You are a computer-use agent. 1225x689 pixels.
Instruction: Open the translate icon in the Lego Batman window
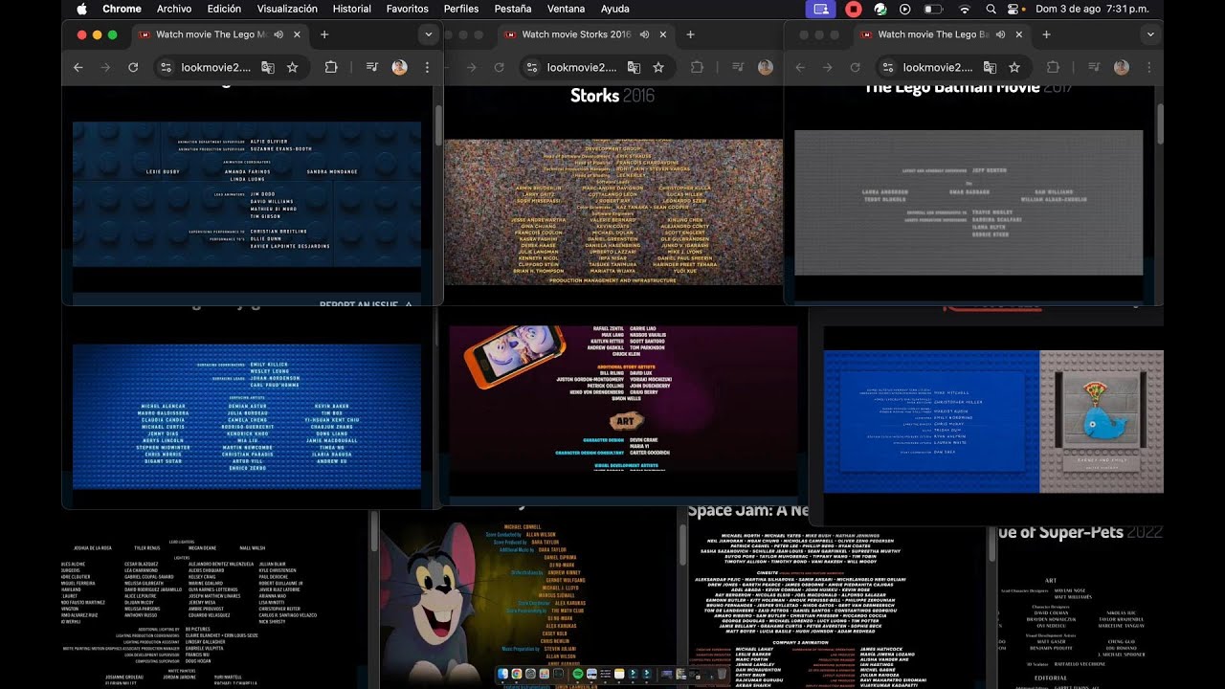pyautogui.click(x=990, y=67)
